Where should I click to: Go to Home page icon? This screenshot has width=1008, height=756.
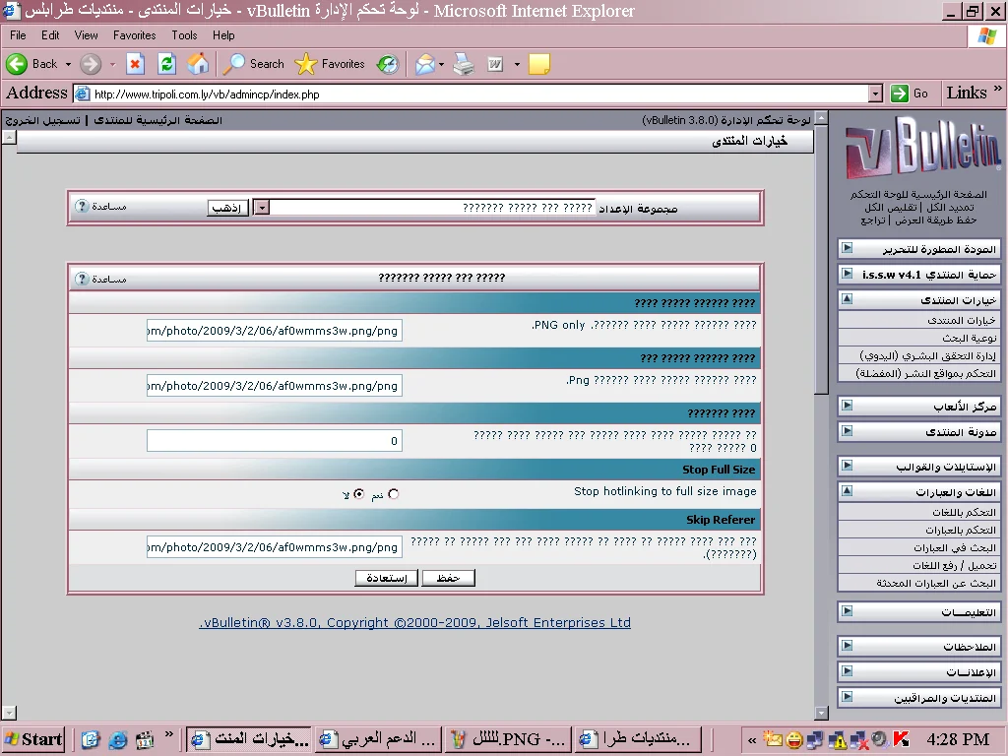pyautogui.click(x=198, y=64)
